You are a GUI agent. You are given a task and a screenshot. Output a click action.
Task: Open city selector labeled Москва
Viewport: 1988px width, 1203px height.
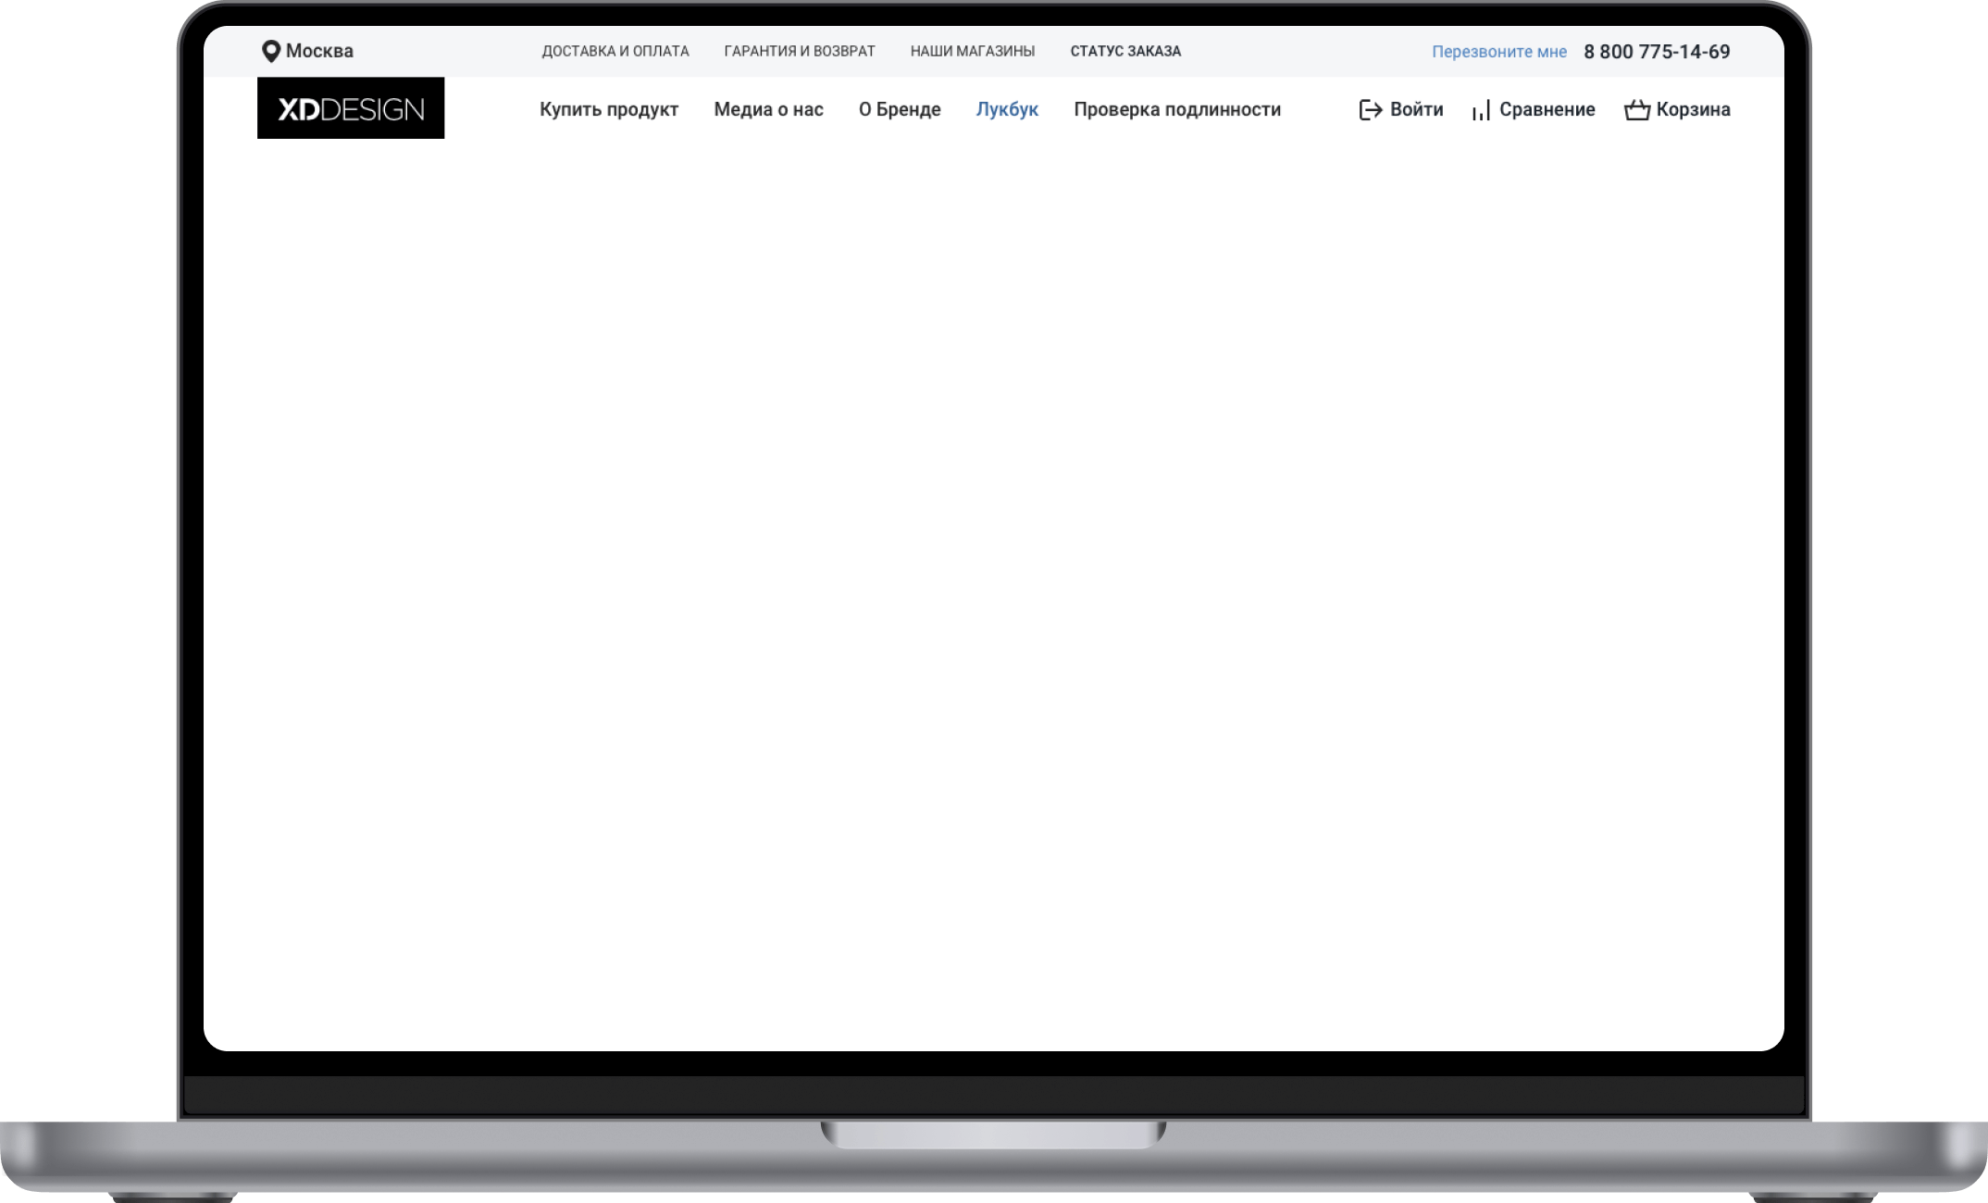[319, 52]
